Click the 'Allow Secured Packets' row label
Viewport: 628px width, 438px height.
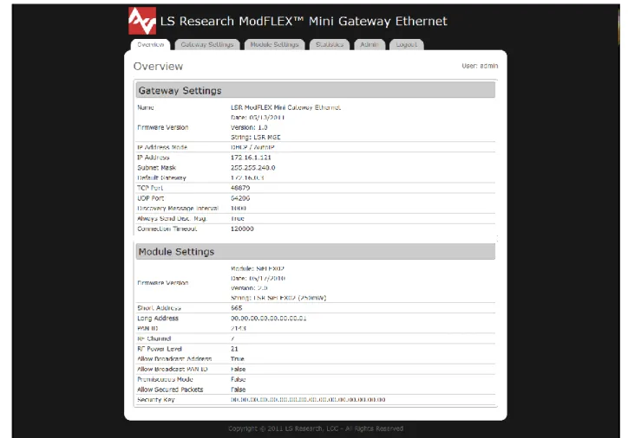click(x=170, y=390)
